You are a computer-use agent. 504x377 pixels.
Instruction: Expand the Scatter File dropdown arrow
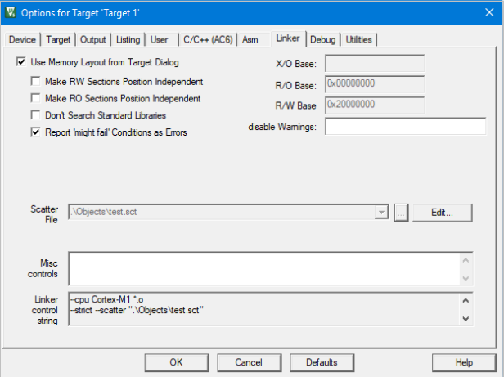pos(381,212)
